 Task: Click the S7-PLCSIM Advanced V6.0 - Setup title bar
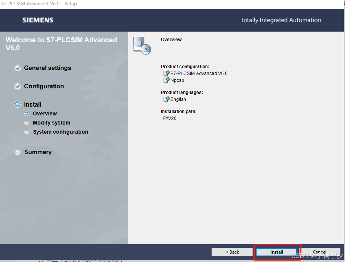click(39, 4)
